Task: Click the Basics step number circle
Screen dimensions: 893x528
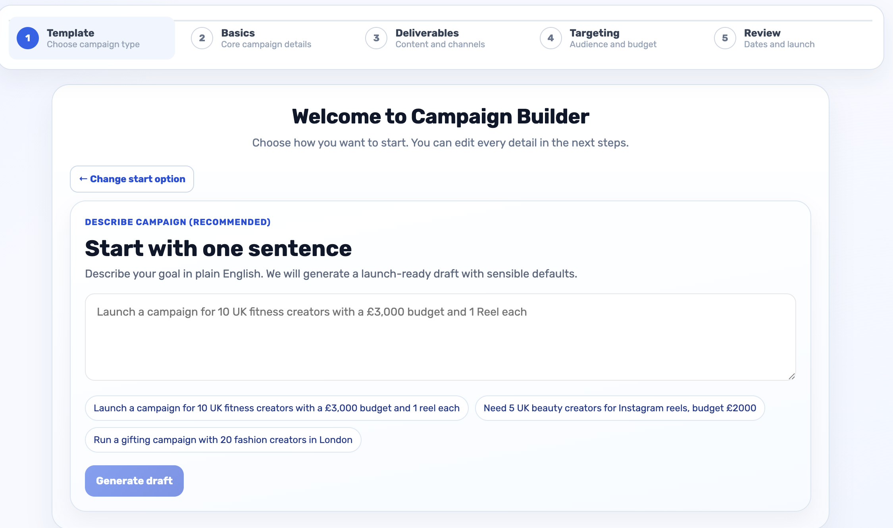Action: click(x=202, y=38)
